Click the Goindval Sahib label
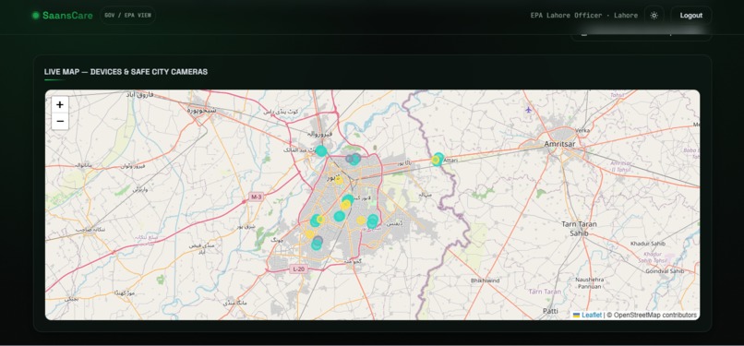The image size is (744, 346). 665,271
